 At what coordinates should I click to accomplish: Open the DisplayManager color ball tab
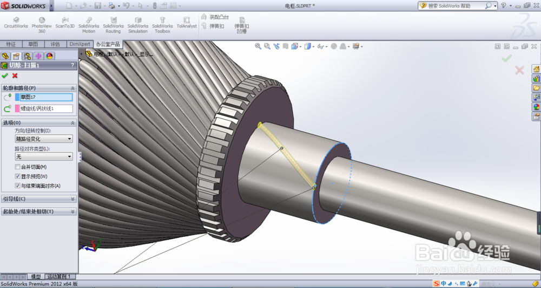point(49,56)
